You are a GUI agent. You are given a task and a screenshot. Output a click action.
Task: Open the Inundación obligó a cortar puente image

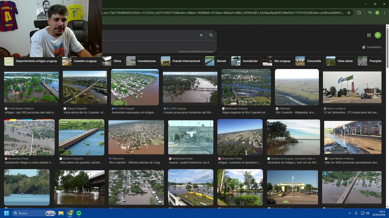click(x=29, y=137)
